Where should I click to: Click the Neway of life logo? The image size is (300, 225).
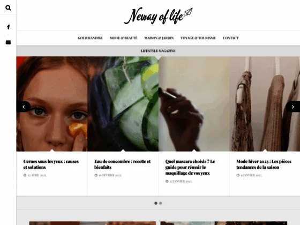pos(159,16)
